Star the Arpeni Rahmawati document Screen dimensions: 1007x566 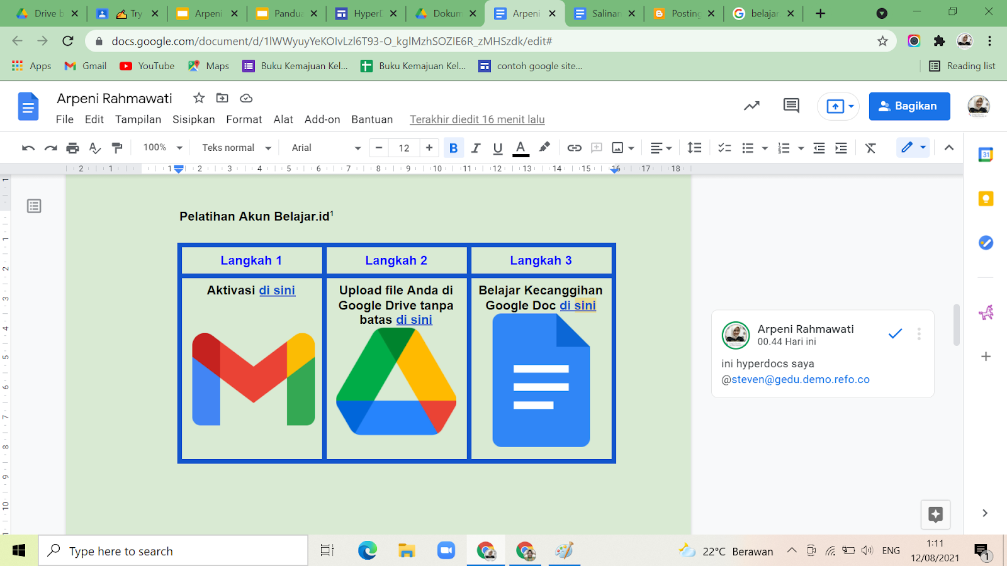[x=199, y=98]
